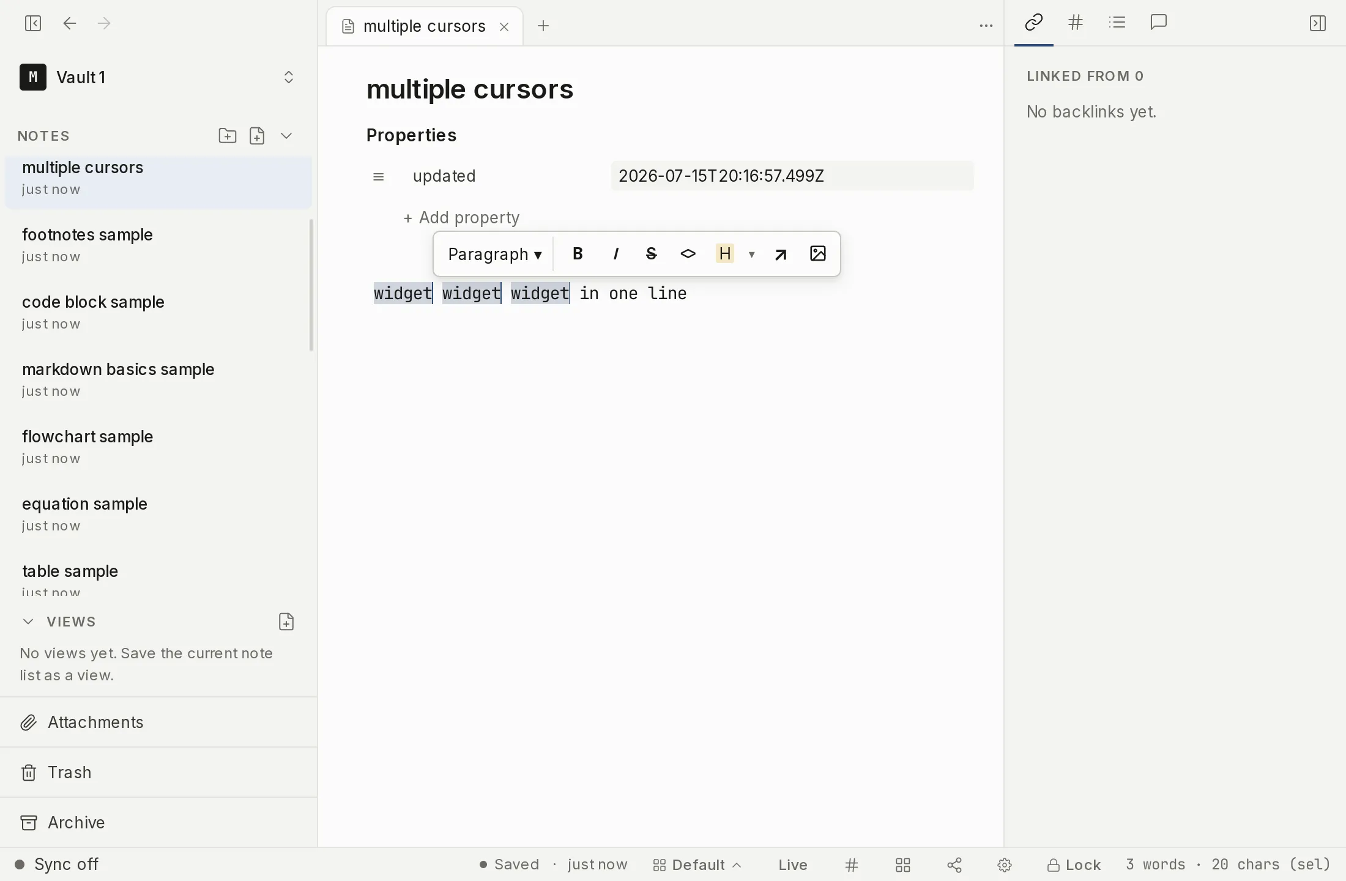Toggle the note Lock
This screenshot has height=881, width=1346.
(x=1074, y=865)
